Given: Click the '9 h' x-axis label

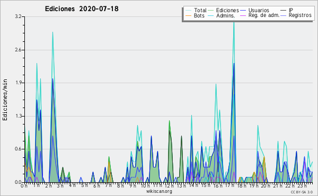Looking at the screenshot, I should click(x=132, y=185).
